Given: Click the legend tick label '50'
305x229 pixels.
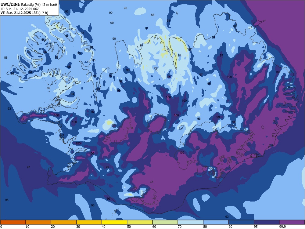Looking at the screenshot, I should [x=129, y=227].
